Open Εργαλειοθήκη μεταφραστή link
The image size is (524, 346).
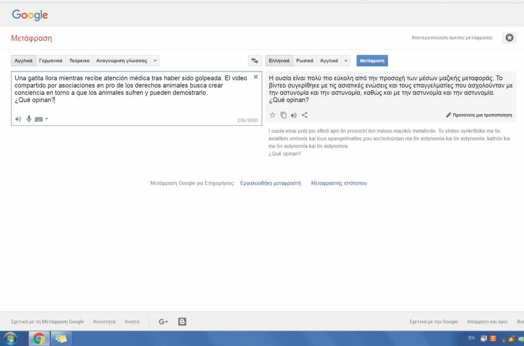(x=270, y=183)
